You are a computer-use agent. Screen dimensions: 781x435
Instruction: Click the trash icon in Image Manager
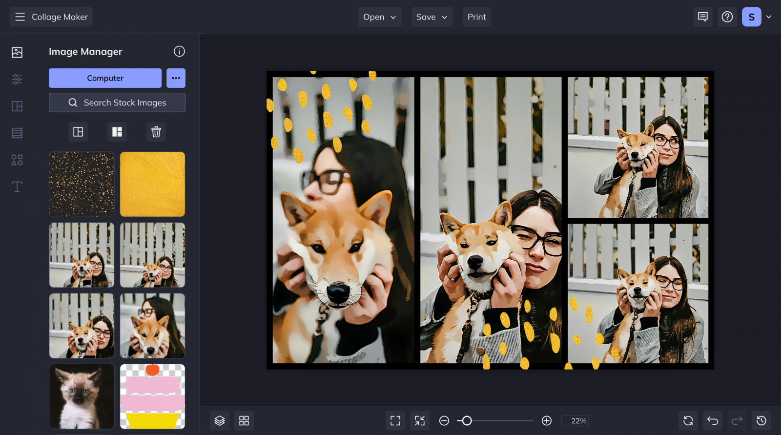click(x=156, y=132)
